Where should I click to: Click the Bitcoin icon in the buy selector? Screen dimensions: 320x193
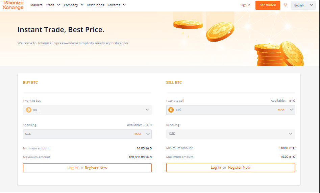(29, 110)
